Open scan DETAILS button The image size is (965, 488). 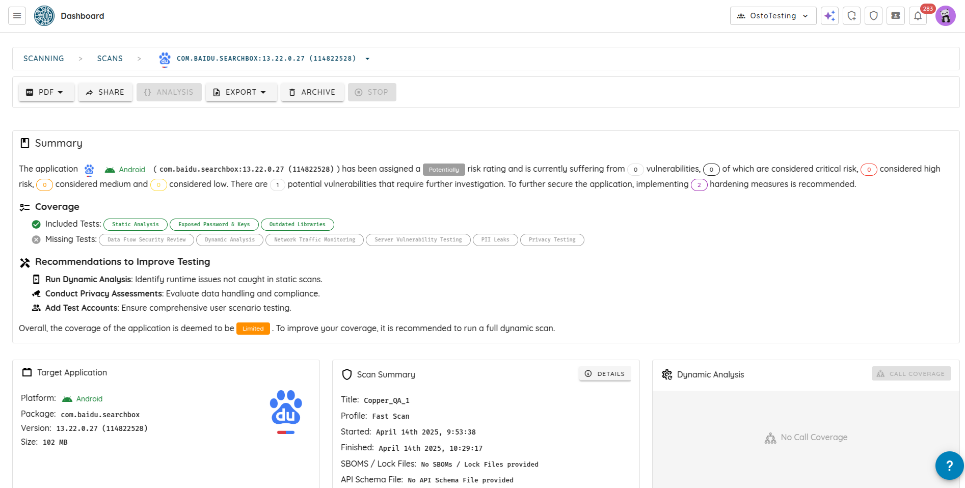click(605, 374)
